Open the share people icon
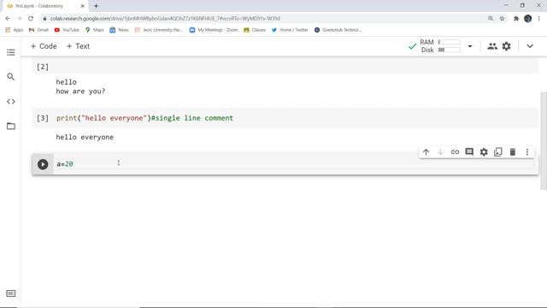This screenshot has width=547, height=308. pyautogui.click(x=492, y=46)
